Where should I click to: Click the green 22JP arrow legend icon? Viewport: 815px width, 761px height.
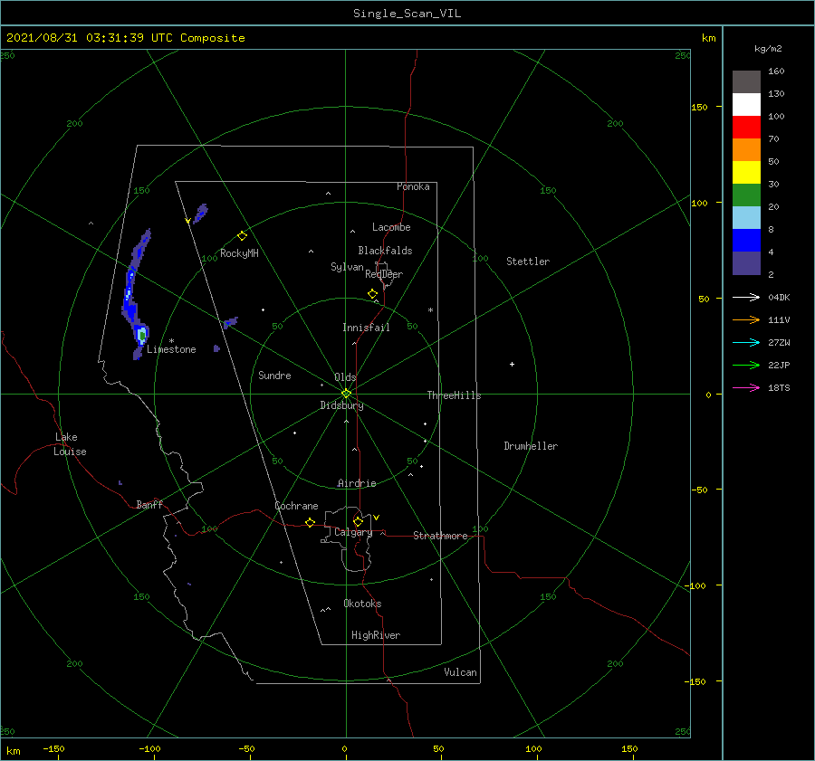746,366
